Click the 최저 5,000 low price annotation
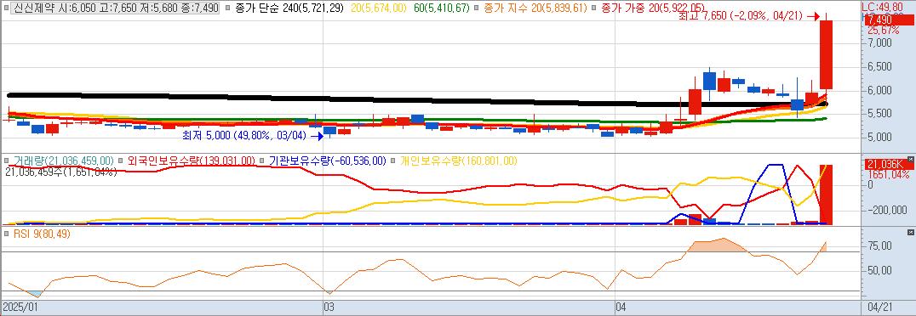 point(244,136)
